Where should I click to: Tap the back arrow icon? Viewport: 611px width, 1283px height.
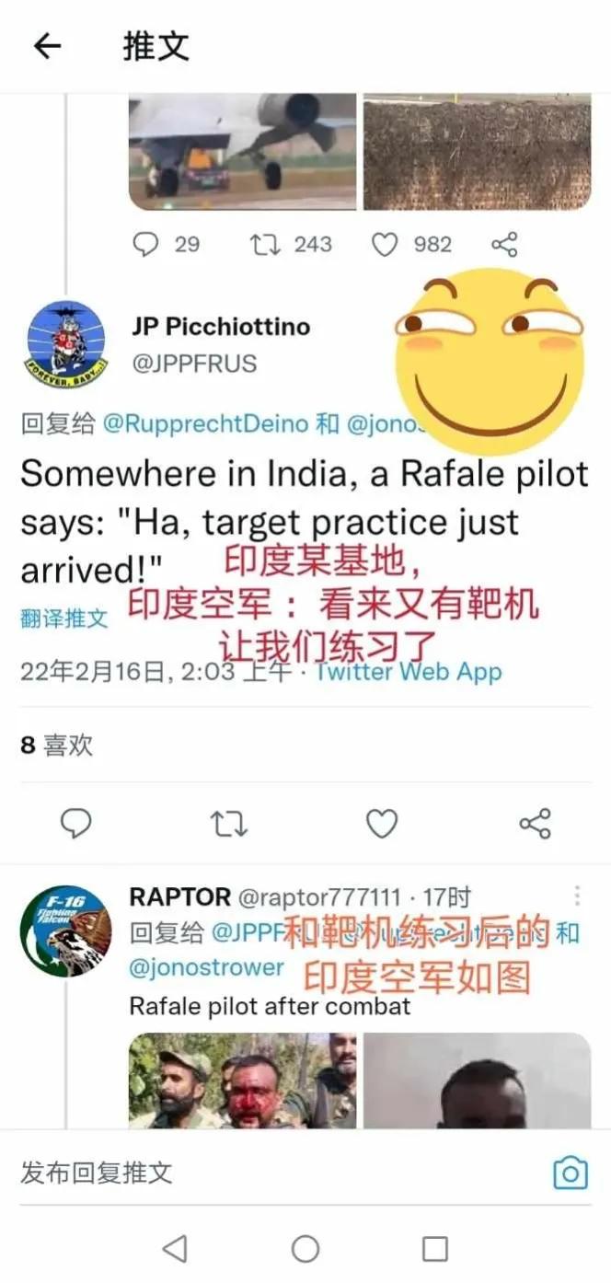coord(47,46)
